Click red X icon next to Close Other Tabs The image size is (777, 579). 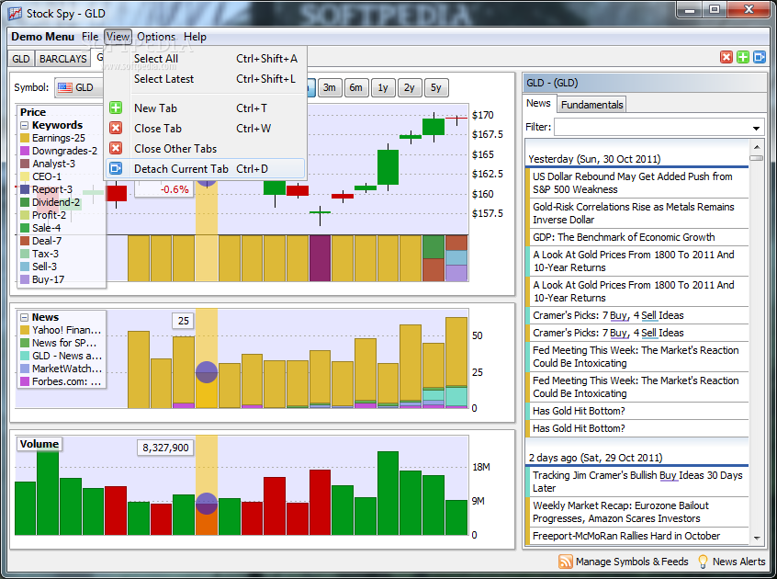(x=116, y=148)
